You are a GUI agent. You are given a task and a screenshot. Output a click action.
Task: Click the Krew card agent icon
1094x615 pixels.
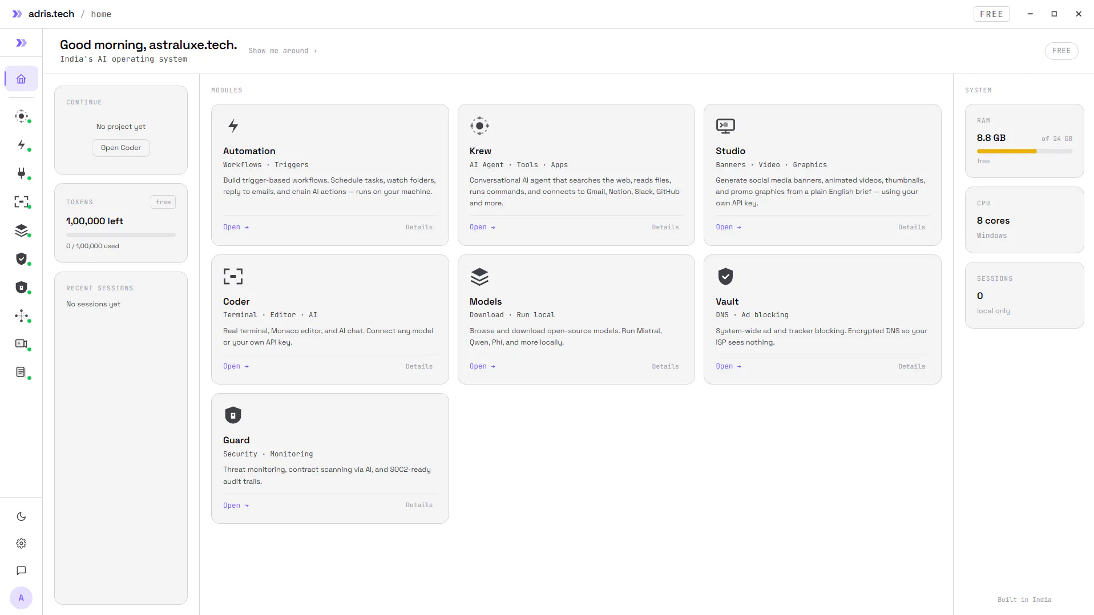[x=479, y=126]
